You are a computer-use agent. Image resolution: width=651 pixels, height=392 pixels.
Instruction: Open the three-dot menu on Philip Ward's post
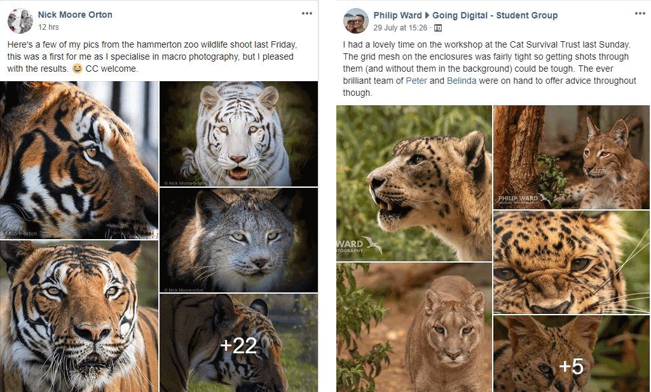tap(640, 13)
